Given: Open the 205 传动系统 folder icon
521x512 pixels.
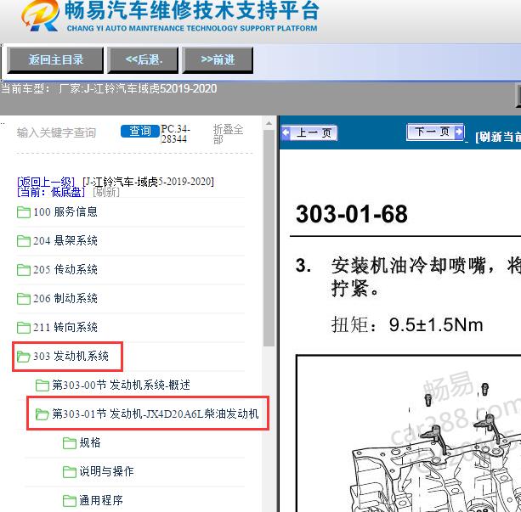Looking at the screenshot, I should pyautogui.click(x=24, y=270).
